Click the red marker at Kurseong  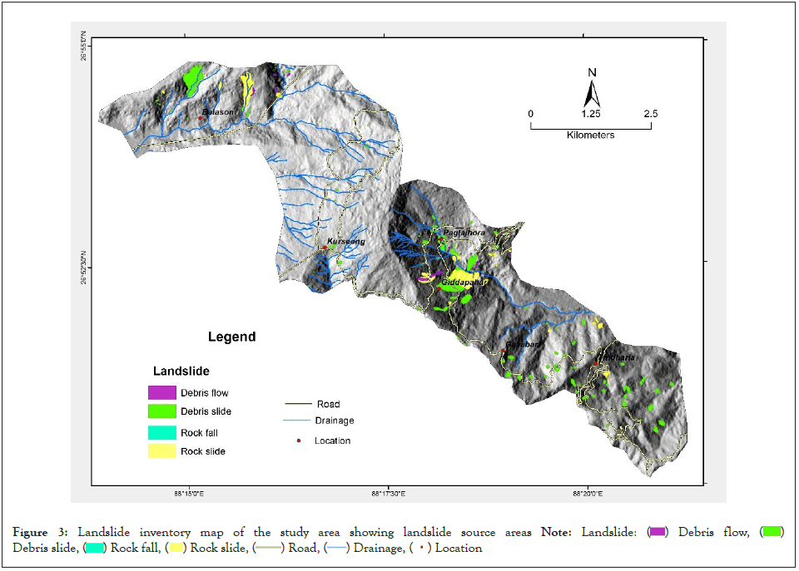[324, 248]
